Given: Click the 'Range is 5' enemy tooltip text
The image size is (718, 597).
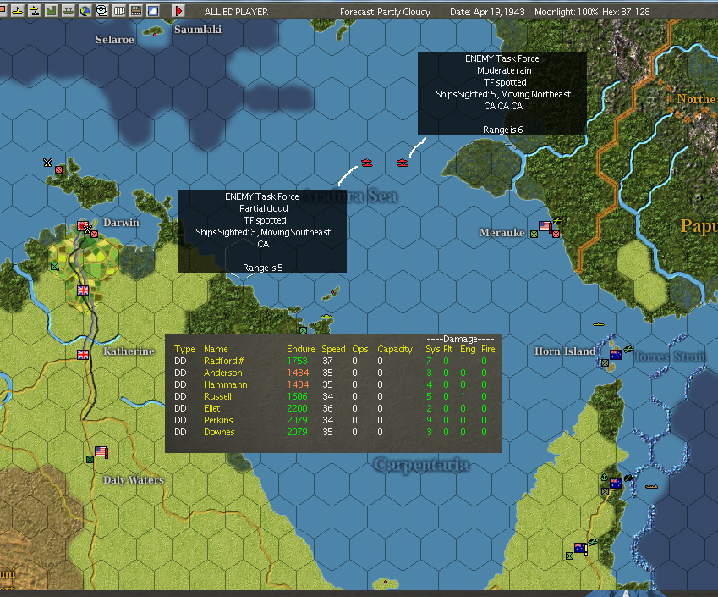Looking at the screenshot, I should [x=262, y=268].
